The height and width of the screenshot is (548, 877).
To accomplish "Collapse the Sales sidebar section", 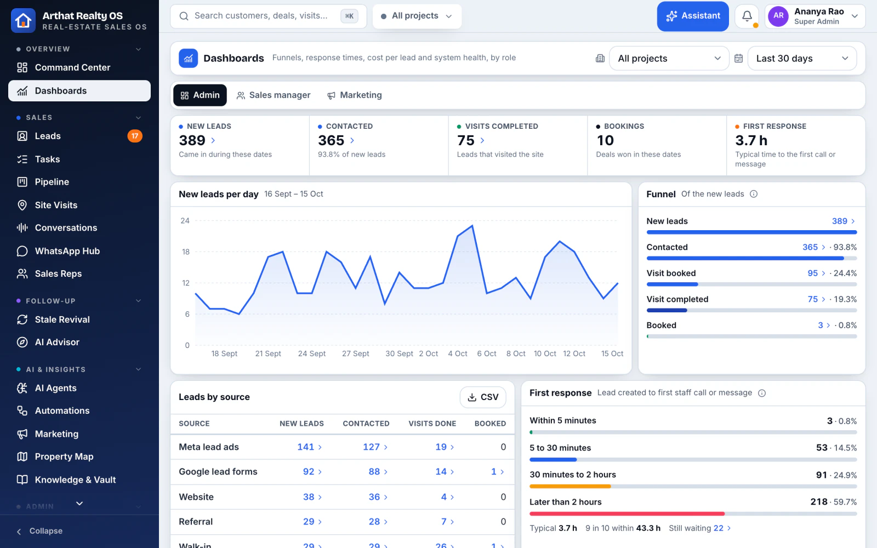I will point(138,118).
